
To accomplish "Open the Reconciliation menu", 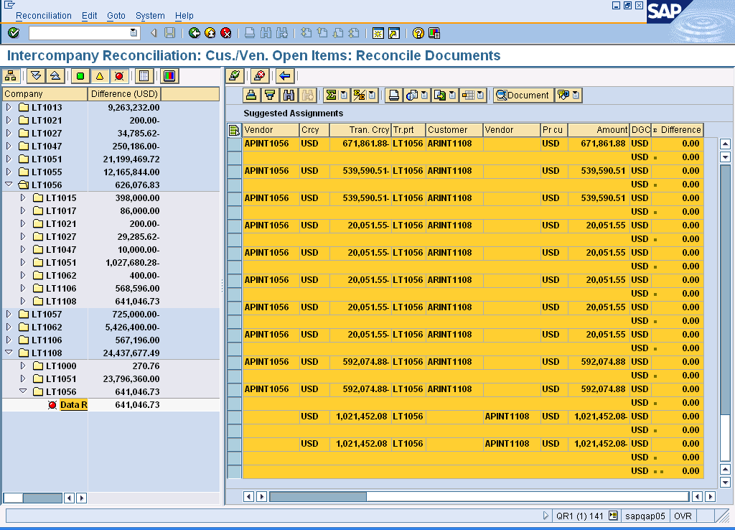I will pyautogui.click(x=44, y=16).
